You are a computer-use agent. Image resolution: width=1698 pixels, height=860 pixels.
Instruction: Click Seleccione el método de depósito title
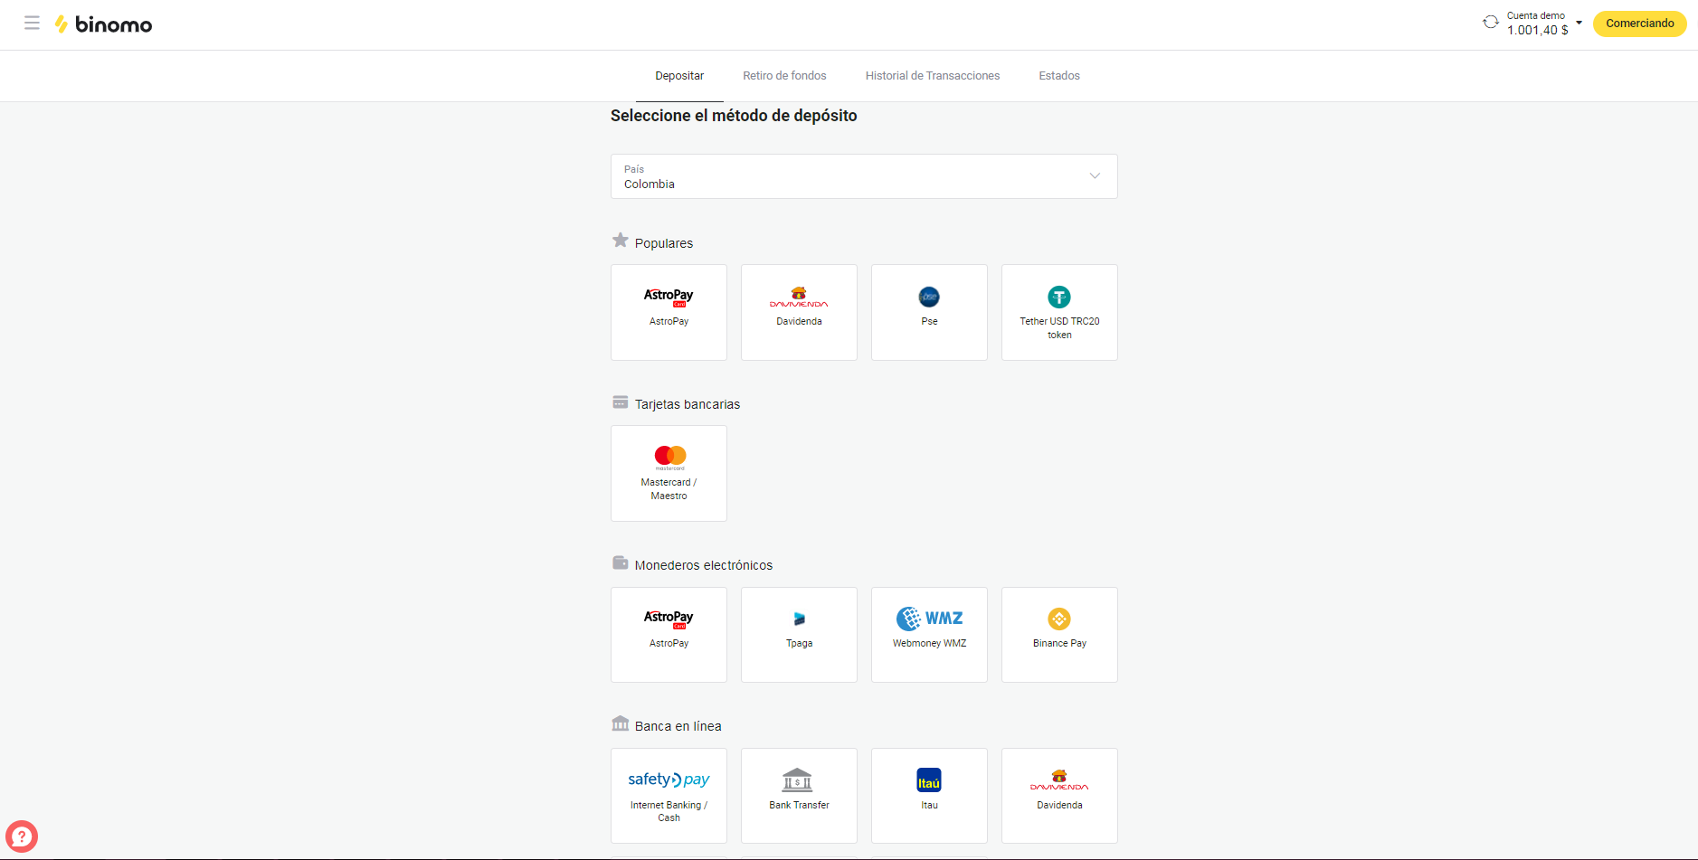tap(734, 116)
